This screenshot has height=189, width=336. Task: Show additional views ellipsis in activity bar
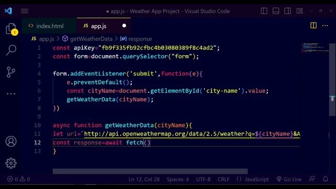pos(11,94)
